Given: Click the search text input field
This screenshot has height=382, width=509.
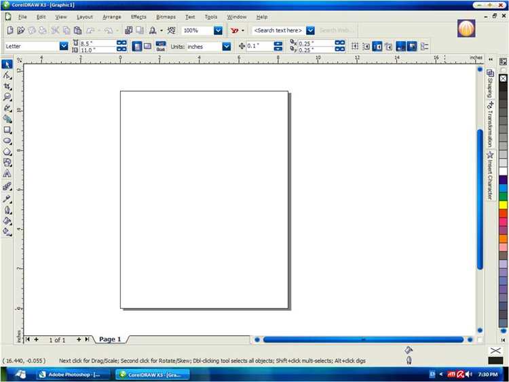Looking at the screenshot, I should [278, 30].
